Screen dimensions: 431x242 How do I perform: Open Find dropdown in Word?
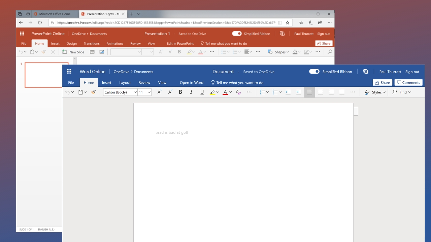[401, 92]
